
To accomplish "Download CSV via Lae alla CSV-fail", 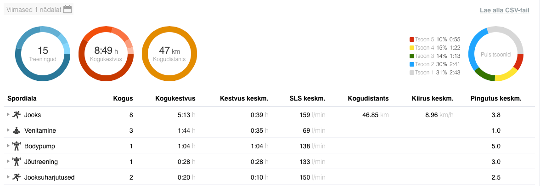I will [x=504, y=10].
